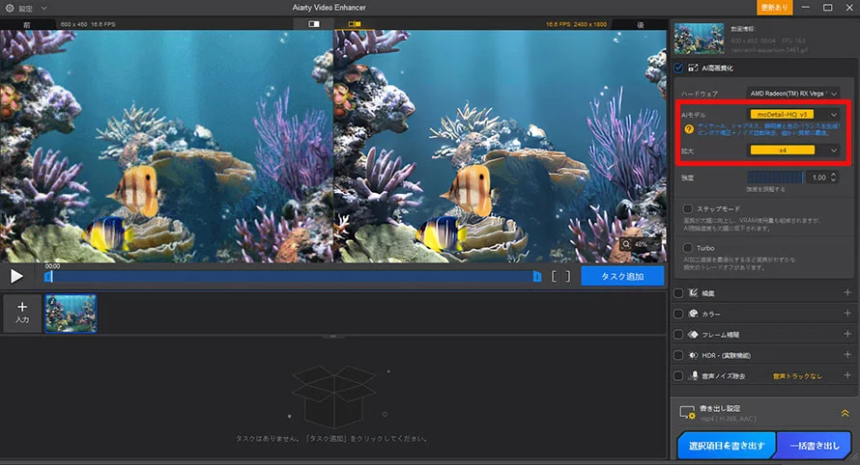860x465 pixels.
Task: Click the magnifier zoom icon on preview
Action: pyautogui.click(x=626, y=244)
